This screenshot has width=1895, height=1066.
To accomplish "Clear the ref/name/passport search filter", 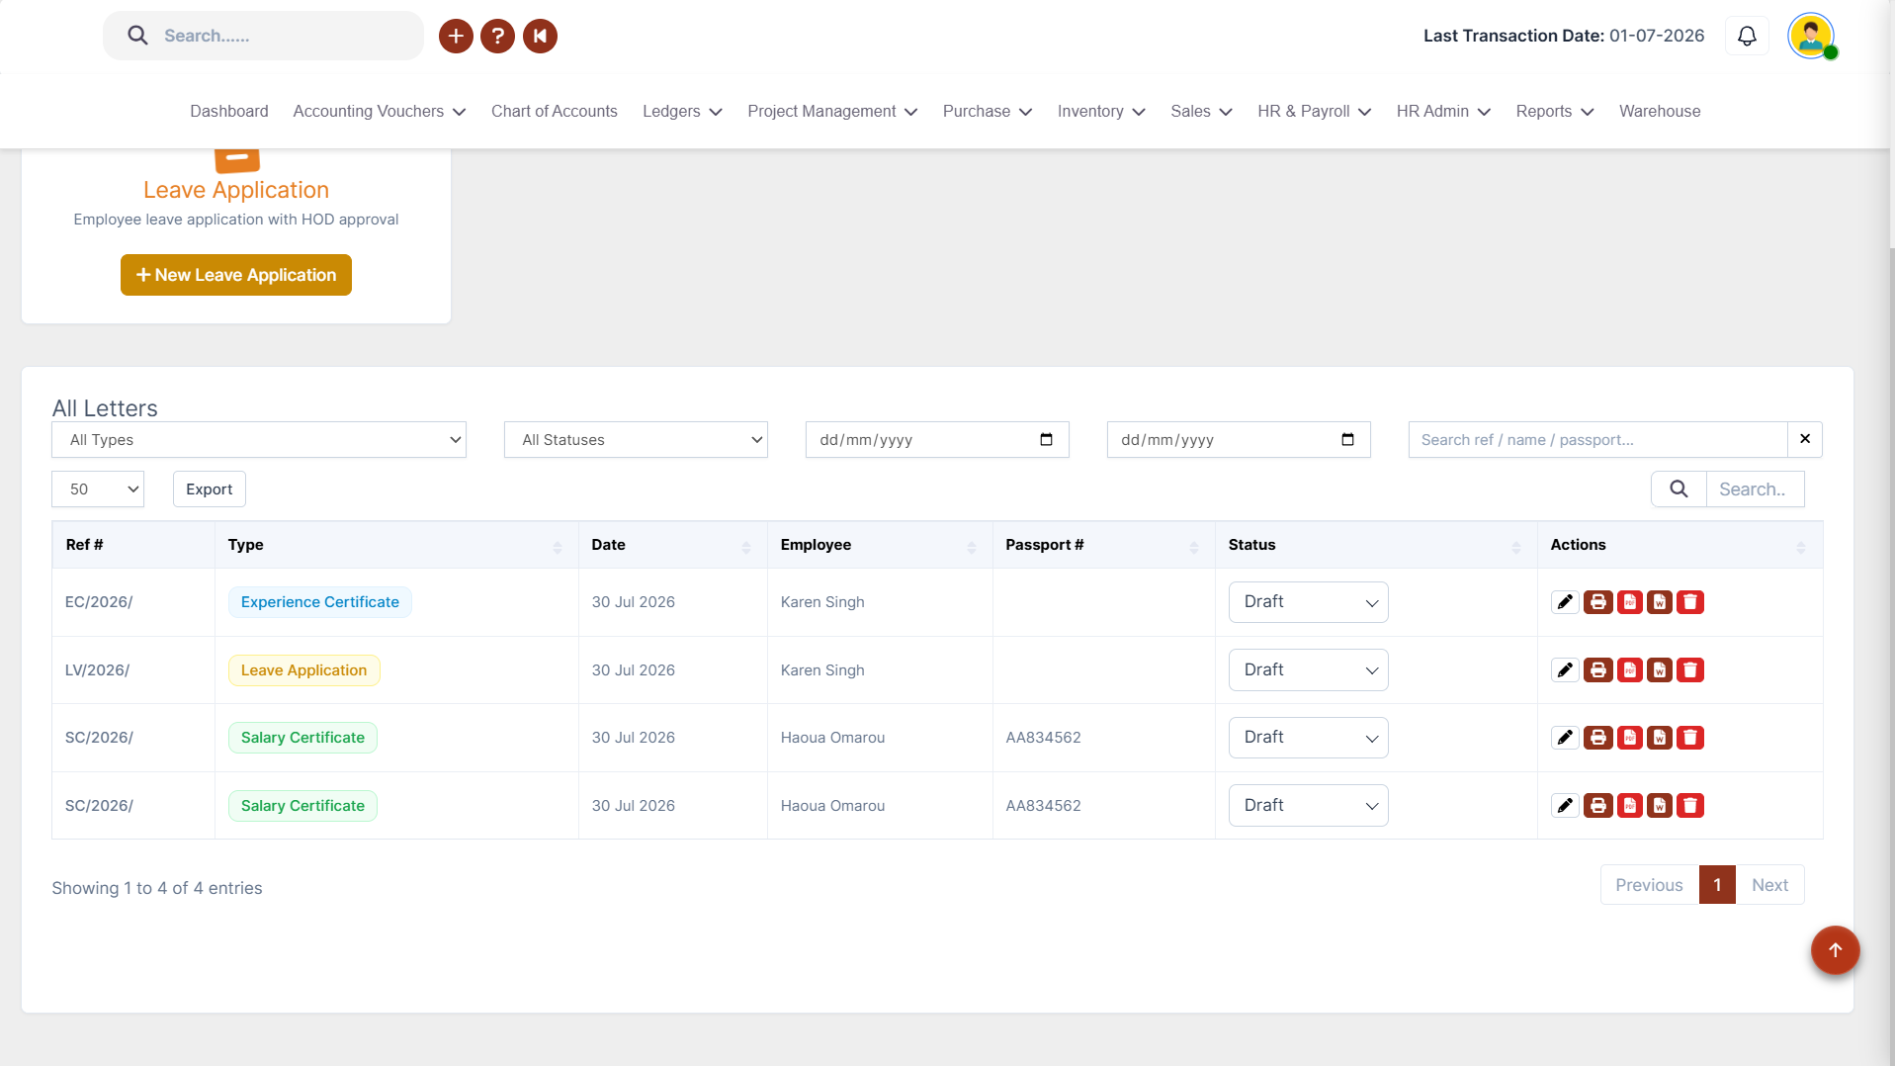I will coord(1805,439).
